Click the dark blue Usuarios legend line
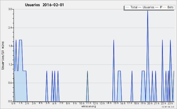The height and width of the screenshot is (109, 177). click(x=140, y=7)
